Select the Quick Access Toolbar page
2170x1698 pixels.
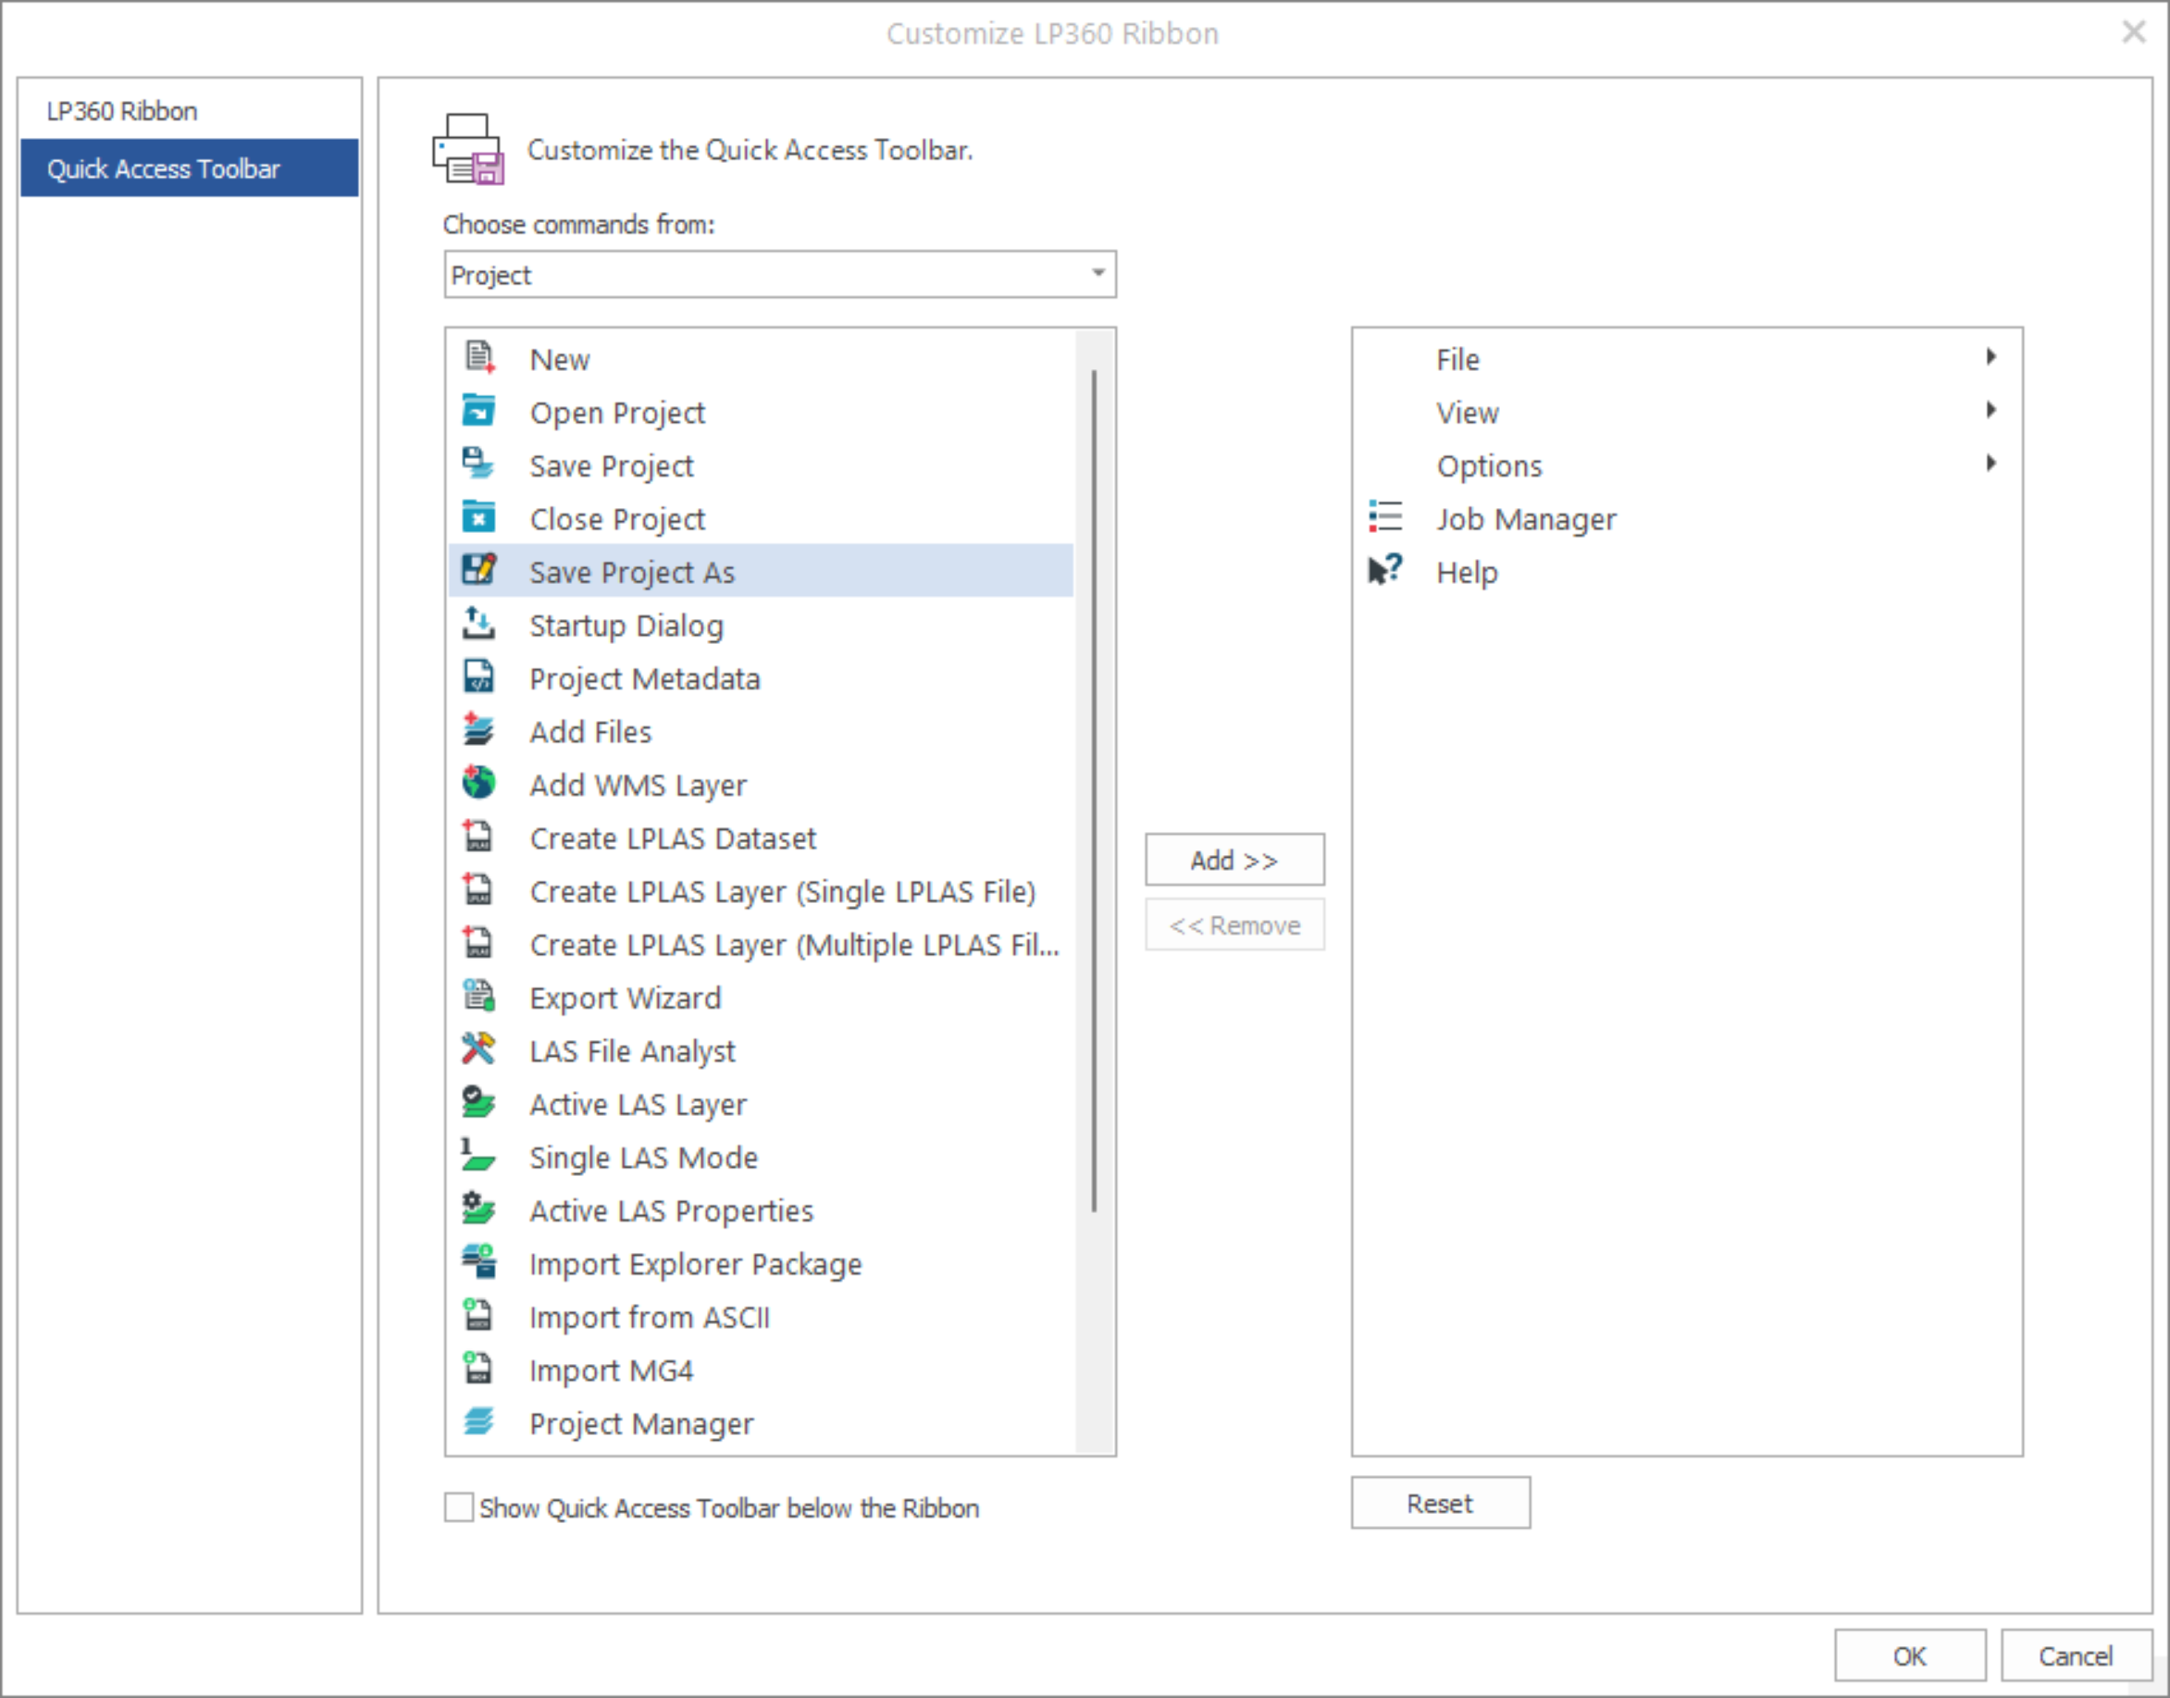point(190,168)
